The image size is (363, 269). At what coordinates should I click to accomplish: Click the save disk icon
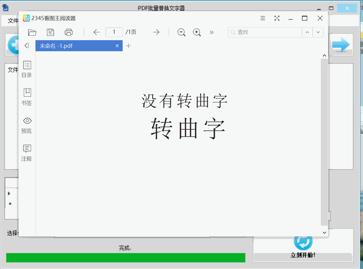click(x=51, y=32)
